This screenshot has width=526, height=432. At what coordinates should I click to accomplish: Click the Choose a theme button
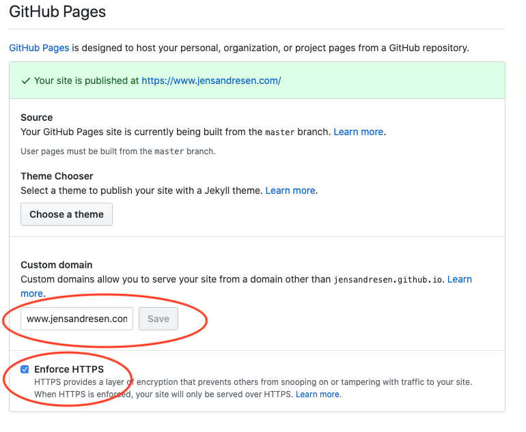(x=66, y=214)
